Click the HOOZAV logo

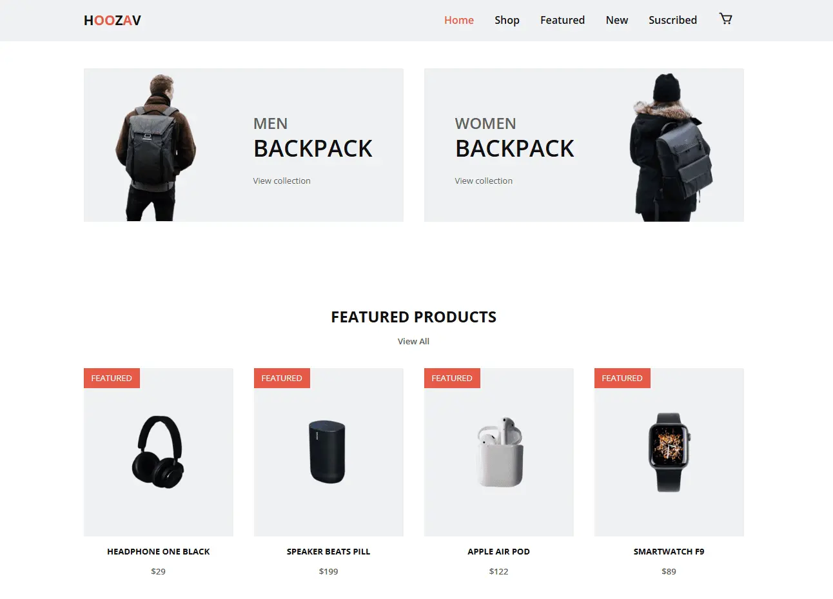coord(112,21)
